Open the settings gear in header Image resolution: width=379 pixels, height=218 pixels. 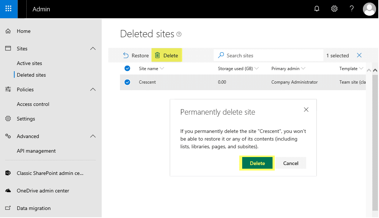[334, 9]
